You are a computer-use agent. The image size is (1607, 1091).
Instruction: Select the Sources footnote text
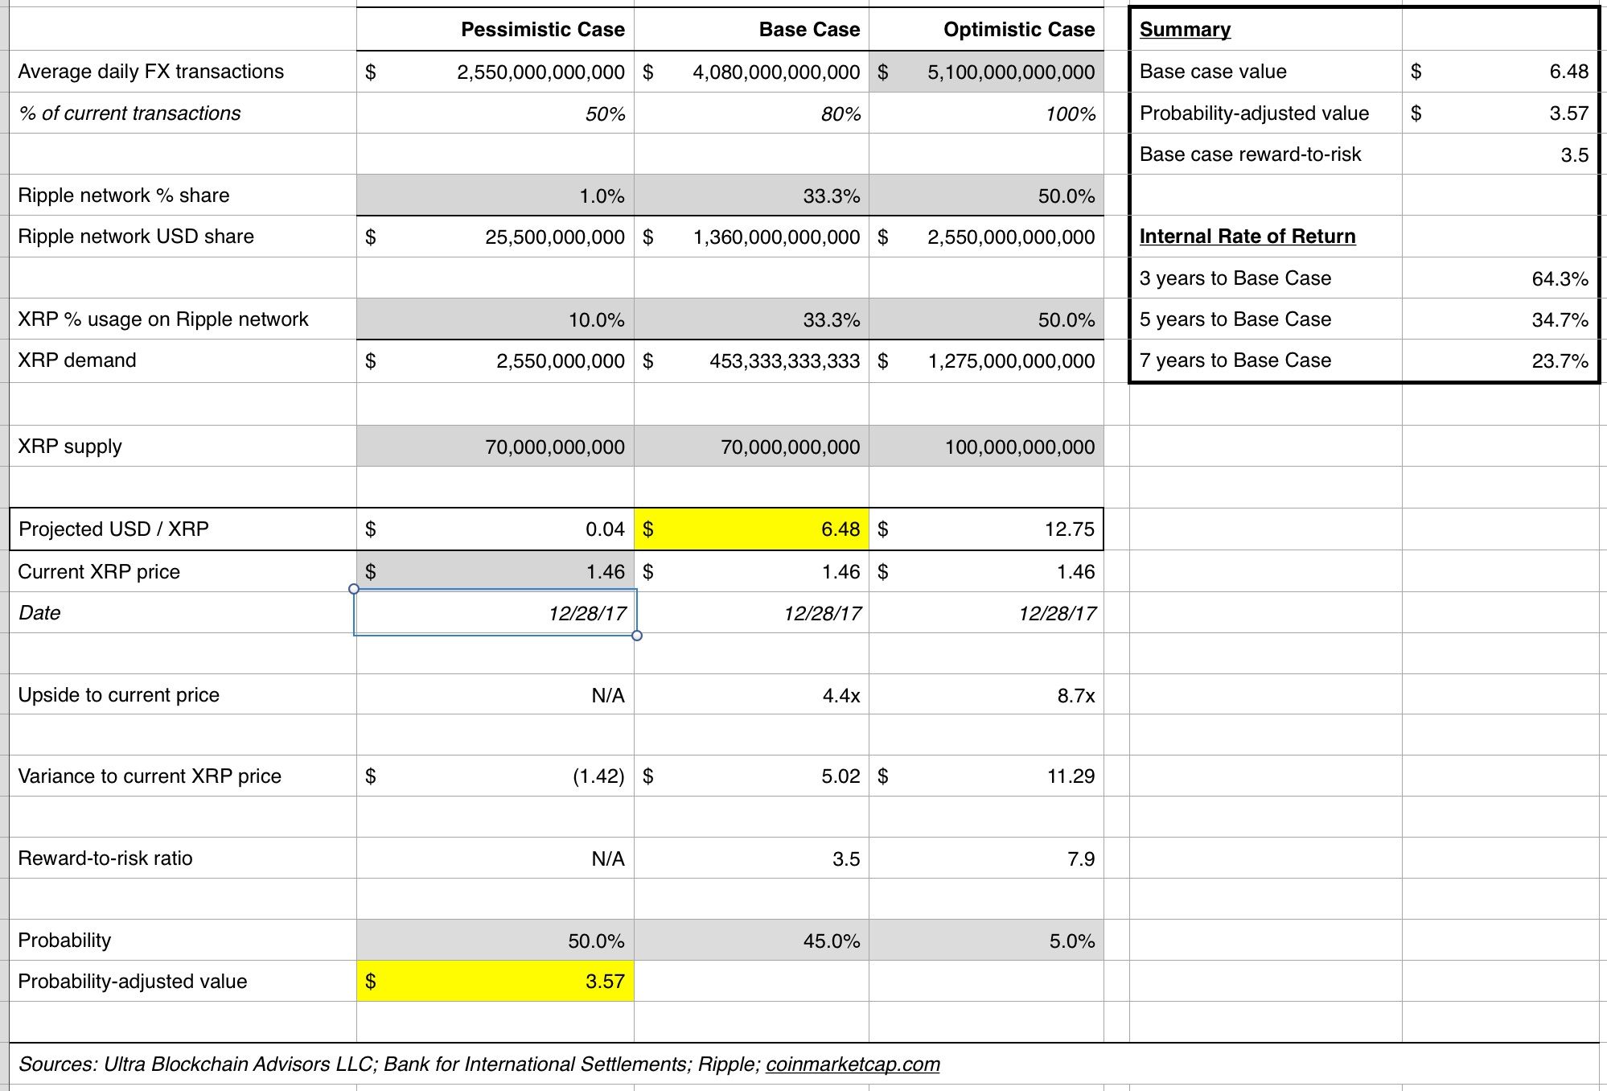[479, 1064]
